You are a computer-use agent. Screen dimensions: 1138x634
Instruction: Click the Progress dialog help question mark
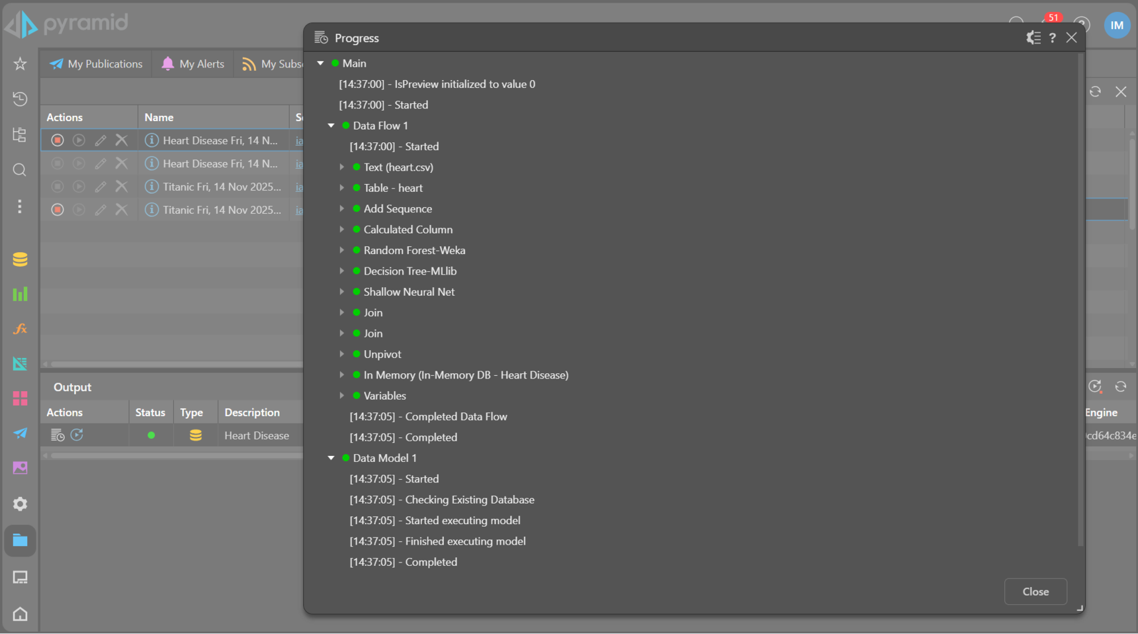coord(1052,38)
